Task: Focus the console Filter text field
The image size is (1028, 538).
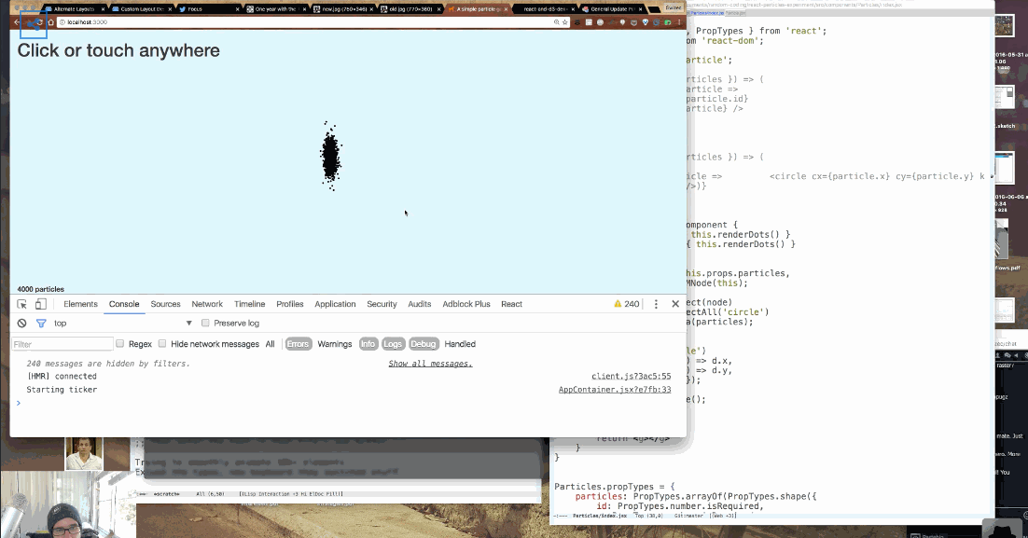Action: coord(63,344)
